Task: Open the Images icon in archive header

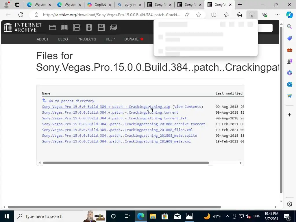Action: [x=113, y=27]
